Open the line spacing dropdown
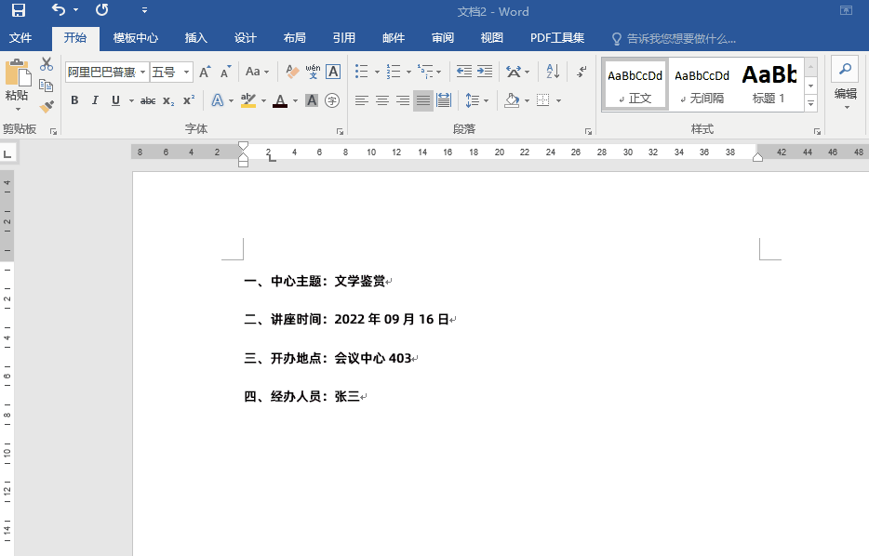 pos(476,100)
